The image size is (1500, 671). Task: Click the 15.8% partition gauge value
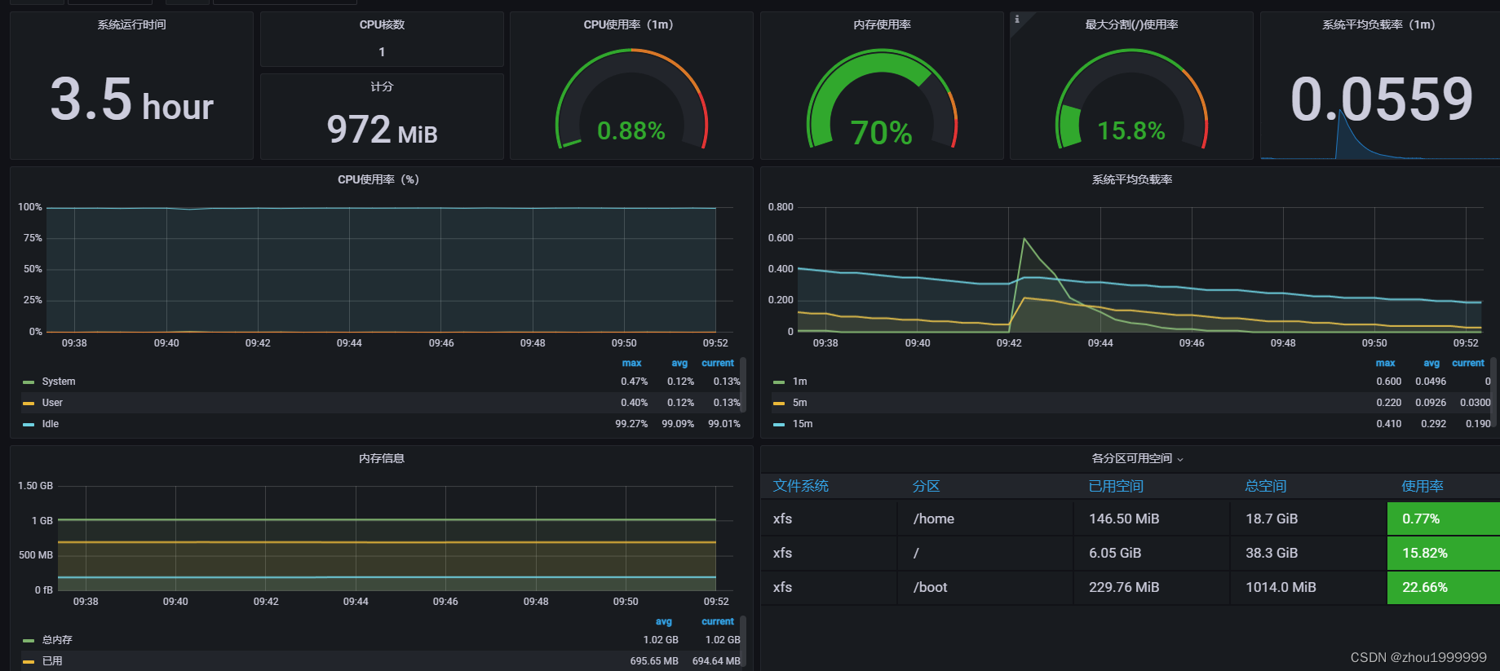1131,130
